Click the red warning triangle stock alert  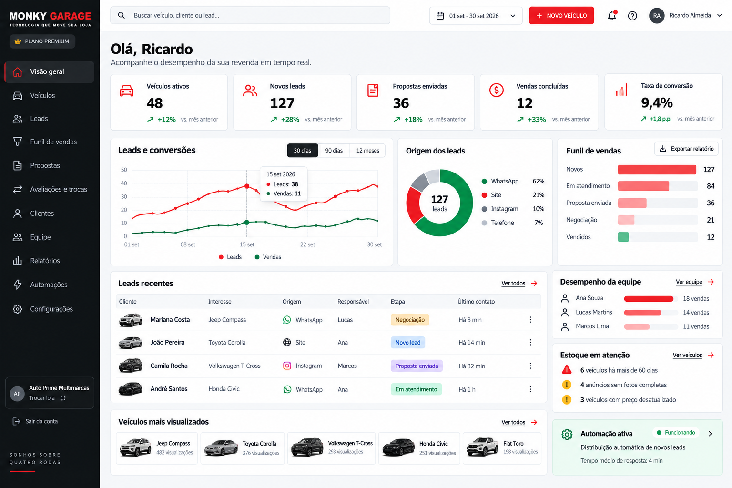(567, 370)
